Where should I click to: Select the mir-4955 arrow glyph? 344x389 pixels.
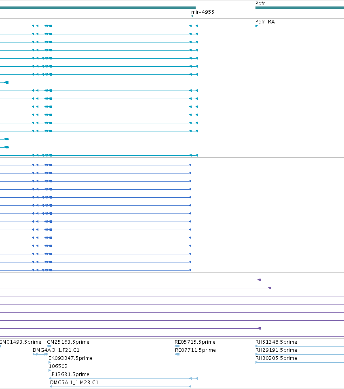point(192,16)
